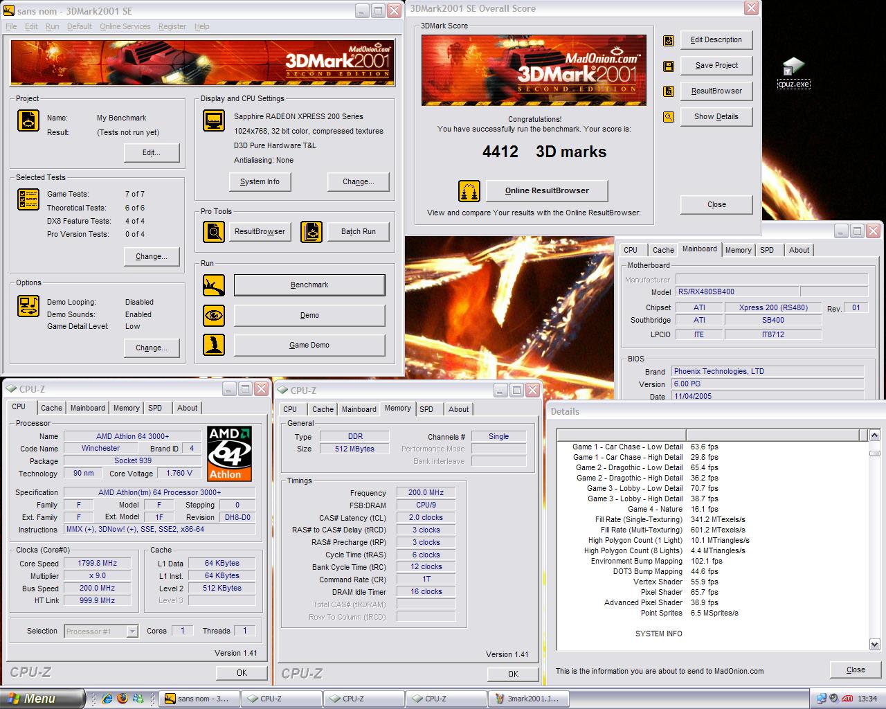
Task: Click the Online ResultBrowser icon
Action: click(x=469, y=191)
